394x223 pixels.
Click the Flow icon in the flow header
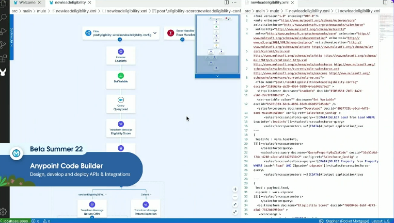(88, 33)
